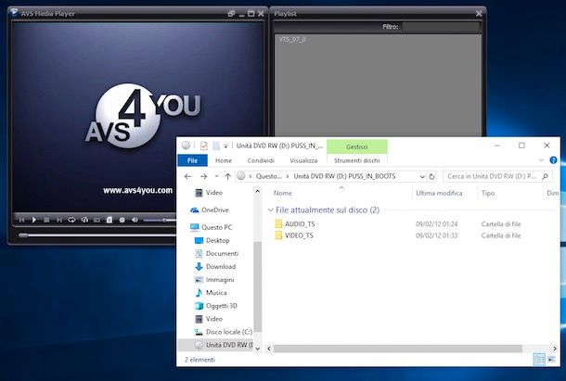The width and height of the screenshot is (566, 381).
Task: Switch to the Visualizza ribbon tab
Action: [303, 160]
